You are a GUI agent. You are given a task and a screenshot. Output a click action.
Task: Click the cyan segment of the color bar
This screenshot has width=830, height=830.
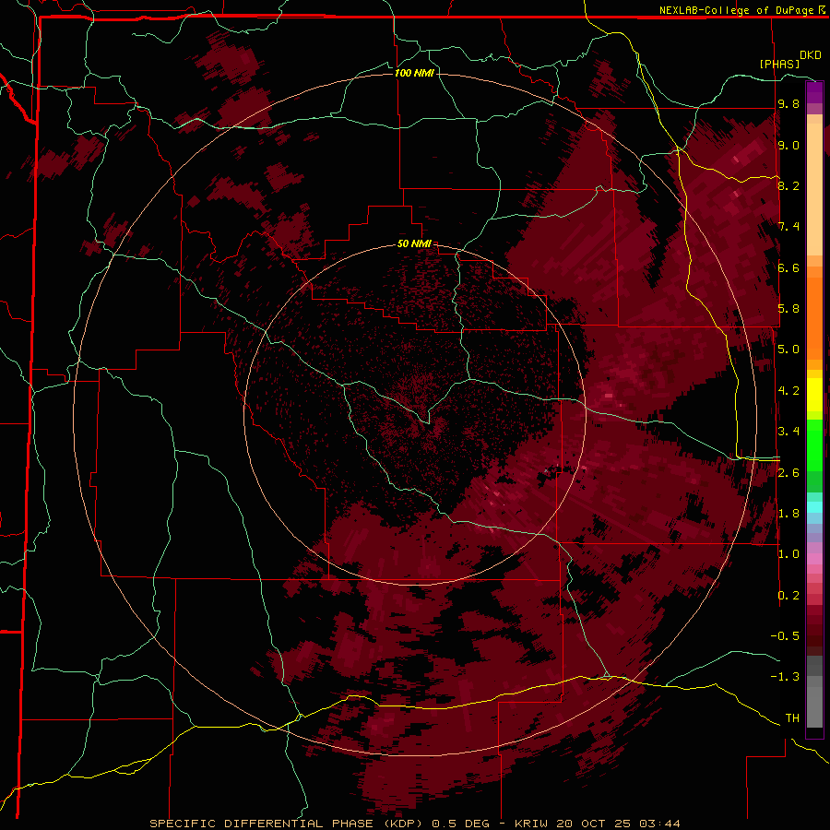[x=814, y=506]
